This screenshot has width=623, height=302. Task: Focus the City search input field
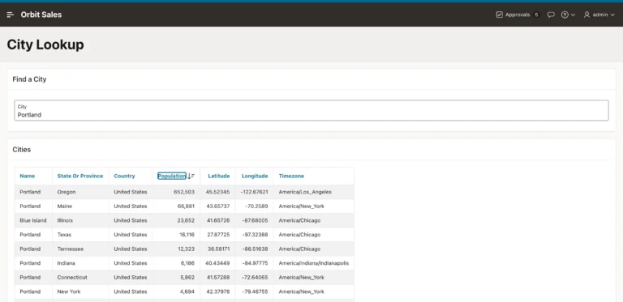pos(311,111)
